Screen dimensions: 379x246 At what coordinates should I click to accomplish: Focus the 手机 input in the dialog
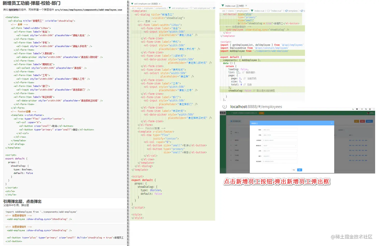(280, 135)
